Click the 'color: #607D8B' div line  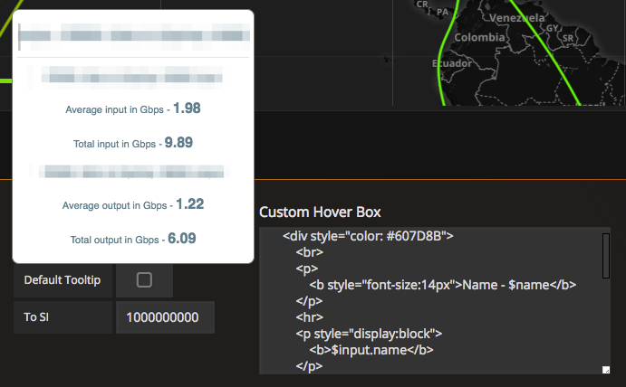coord(368,236)
